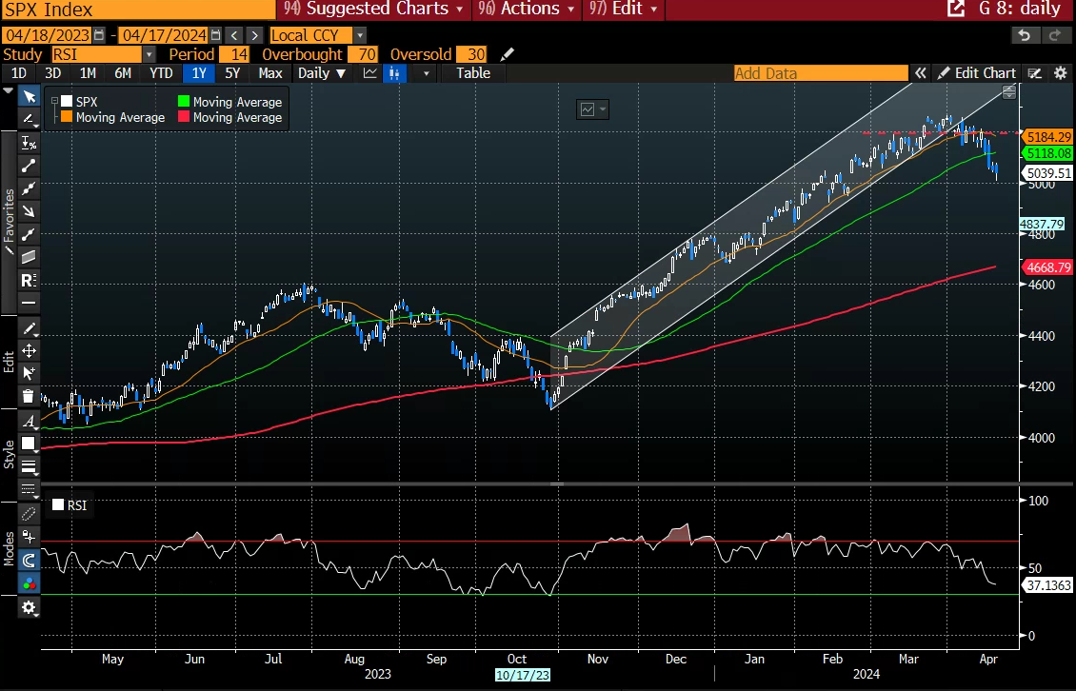Open the line thickness style option
This screenshot has width=1076, height=691.
[29, 466]
